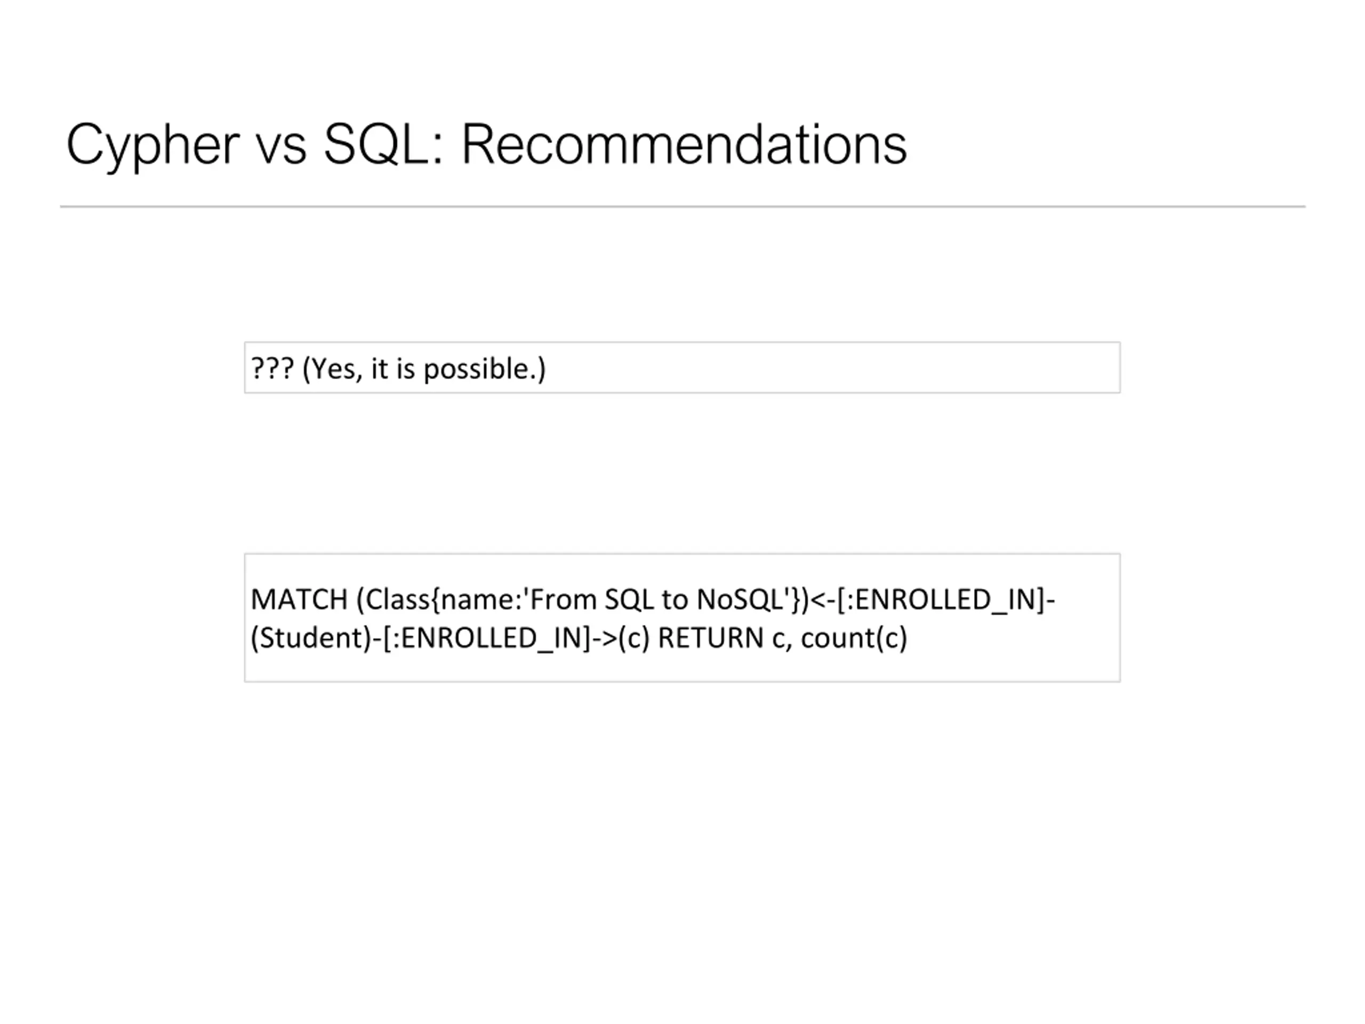Click "count(c)" at the query end
This screenshot has width=1365, height=1024.
pos(854,638)
